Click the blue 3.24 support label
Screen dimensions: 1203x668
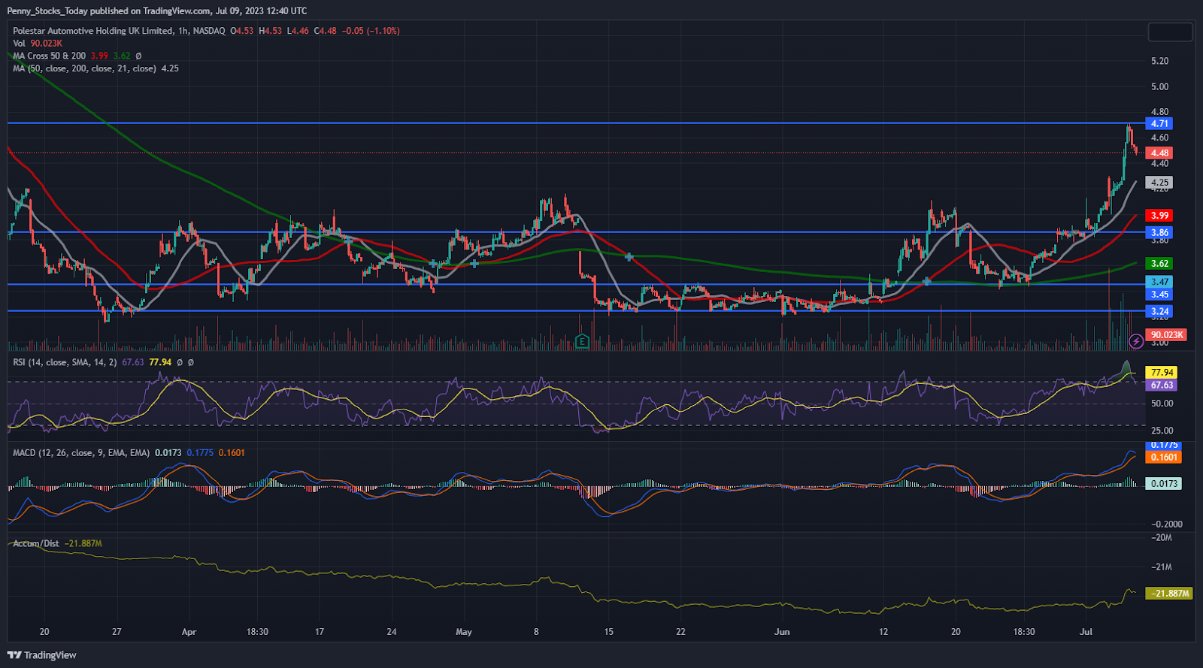click(x=1160, y=311)
